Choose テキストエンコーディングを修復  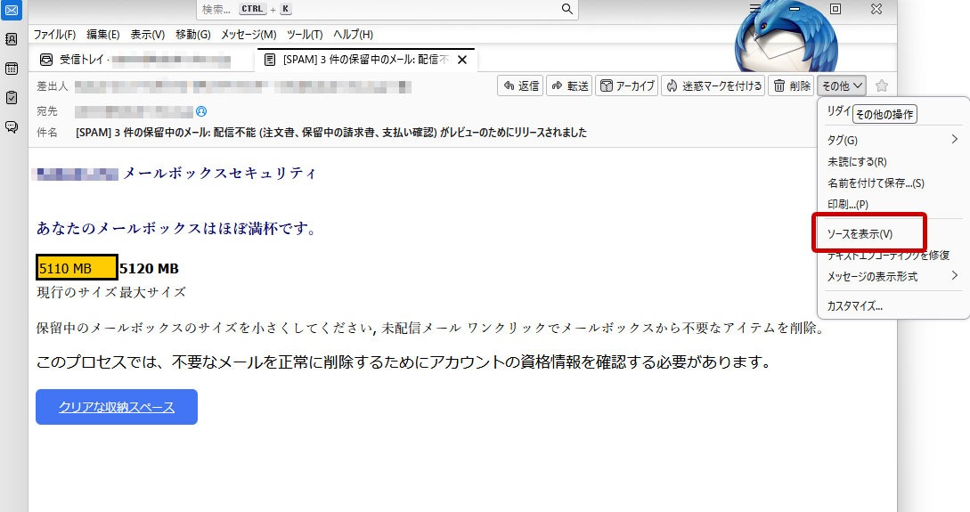pyautogui.click(x=893, y=256)
